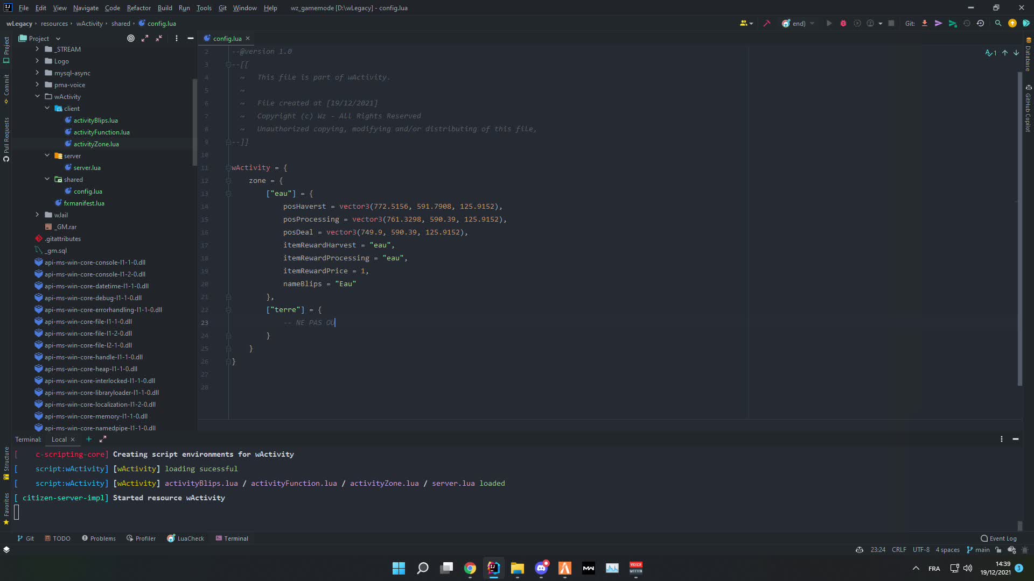This screenshot has height=581, width=1034.
Task: Close the config.lua editor tab
Action: pyautogui.click(x=248, y=38)
